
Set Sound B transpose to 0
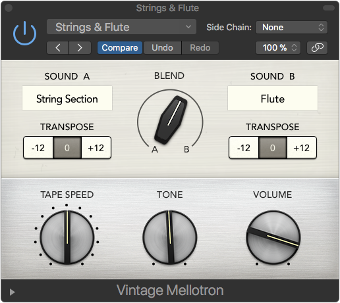coord(273,148)
